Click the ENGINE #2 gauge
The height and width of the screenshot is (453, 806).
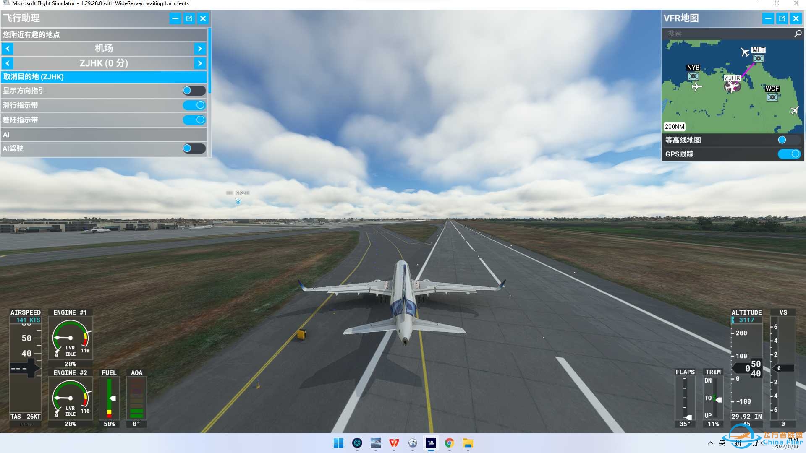pyautogui.click(x=70, y=398)
